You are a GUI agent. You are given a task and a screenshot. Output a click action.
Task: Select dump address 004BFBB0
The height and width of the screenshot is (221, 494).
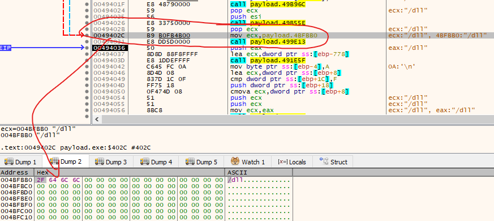[16, 180]
